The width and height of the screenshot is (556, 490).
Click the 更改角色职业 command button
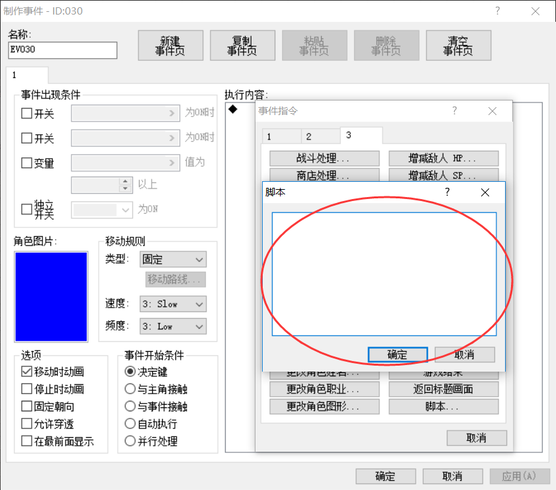[x=324, y=389]
